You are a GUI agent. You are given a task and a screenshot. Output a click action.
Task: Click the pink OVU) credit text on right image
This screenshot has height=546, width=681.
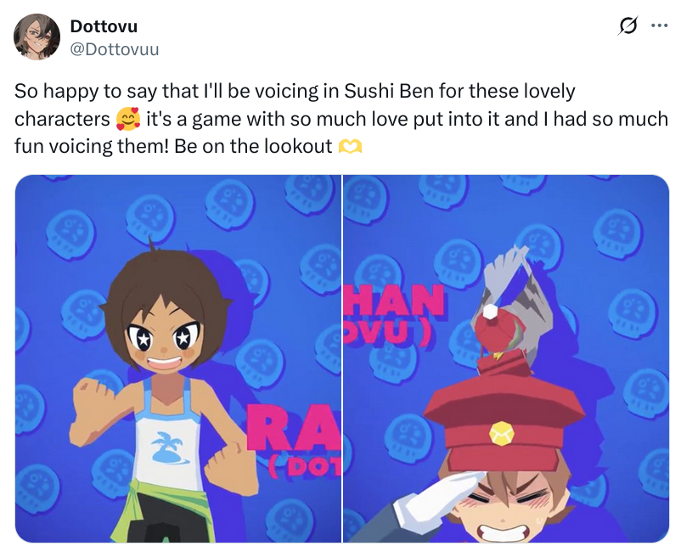386,332
